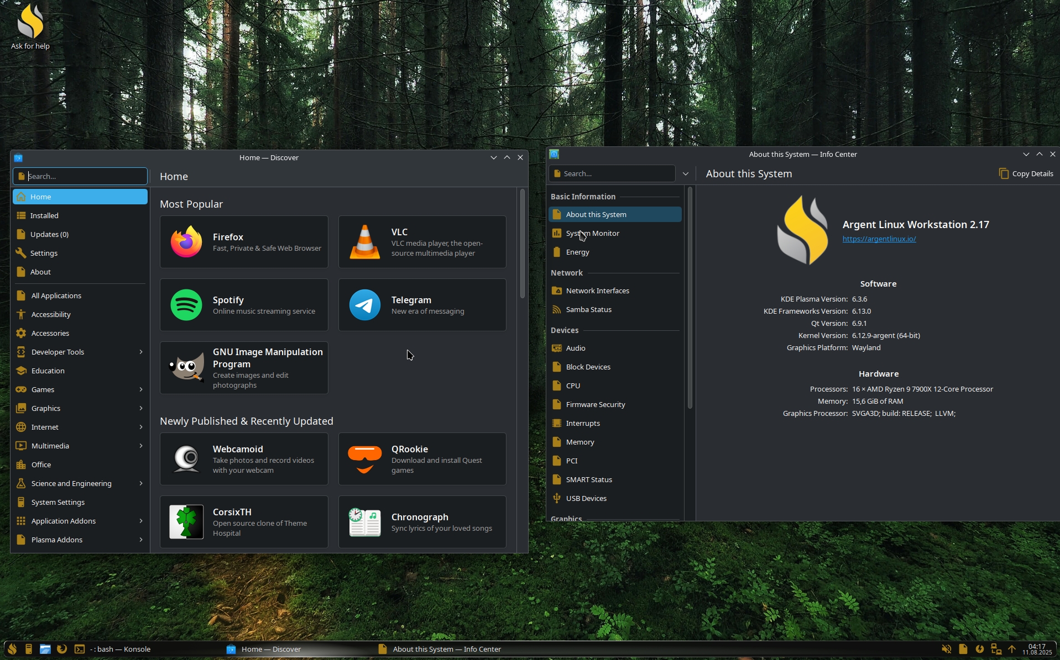The height and width of the screenshot is (660, 1060).
Task: Click the Discover main vertical scrollbar
Action: (522, 244)
